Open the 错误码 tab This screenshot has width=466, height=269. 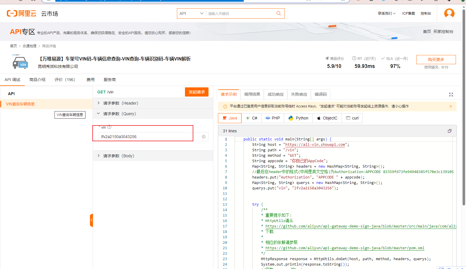(321, 94)
